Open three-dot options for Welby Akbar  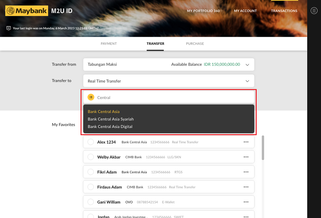coord(246,157)
